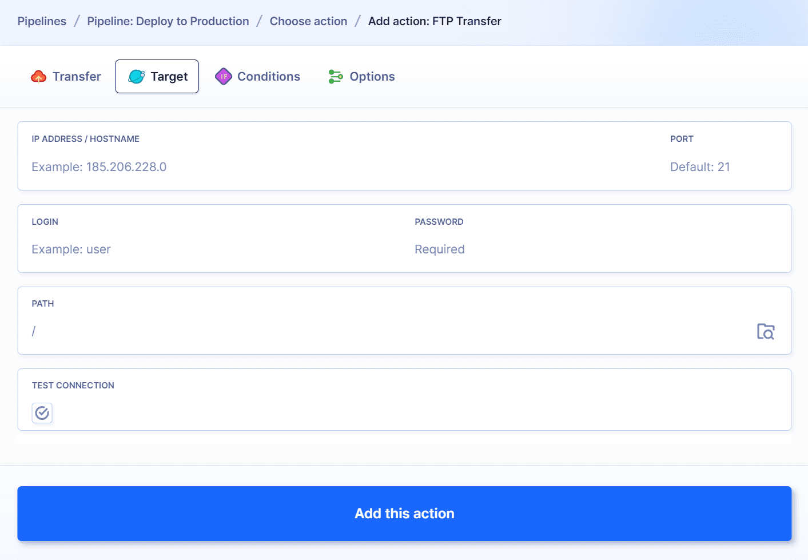
Task: Open the Pipelines breadcrumb link
Action: pos(42,21)
